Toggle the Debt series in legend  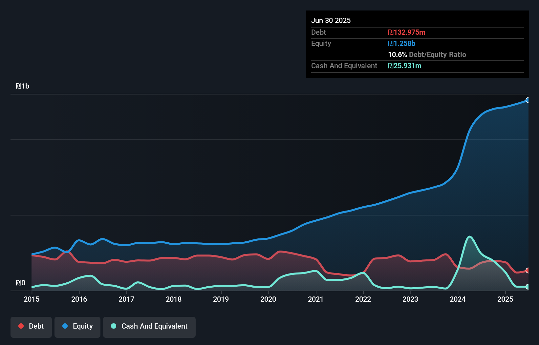(x=31, y=326)
